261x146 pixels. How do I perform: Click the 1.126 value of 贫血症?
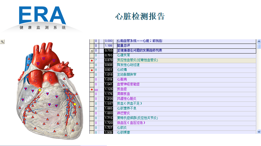point(108,89)
